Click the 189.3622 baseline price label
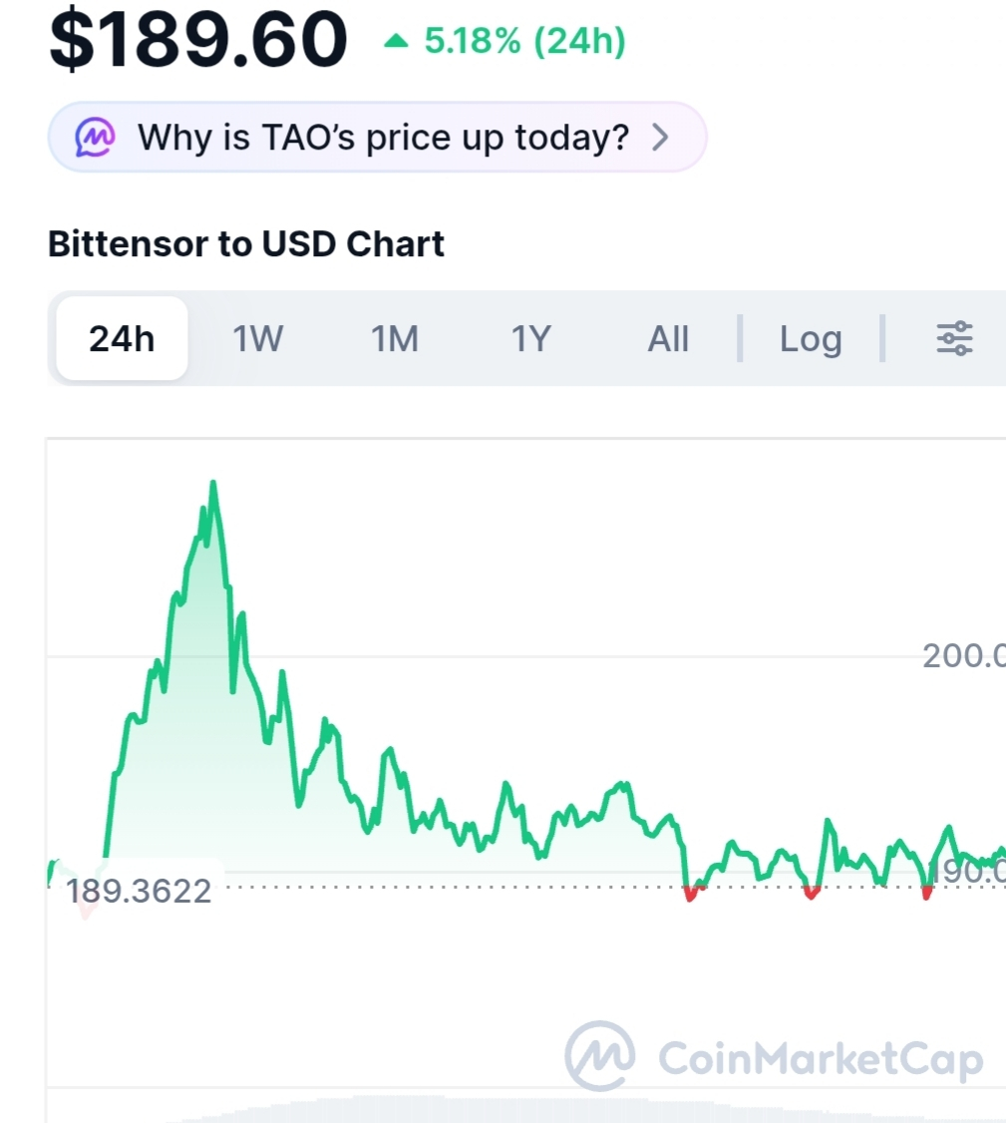Image resolution: width=1006 pixels, height=1123 pixels. 139,890
